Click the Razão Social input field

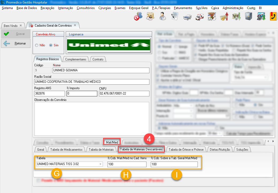pyautogui.click(x=92, y=82)
